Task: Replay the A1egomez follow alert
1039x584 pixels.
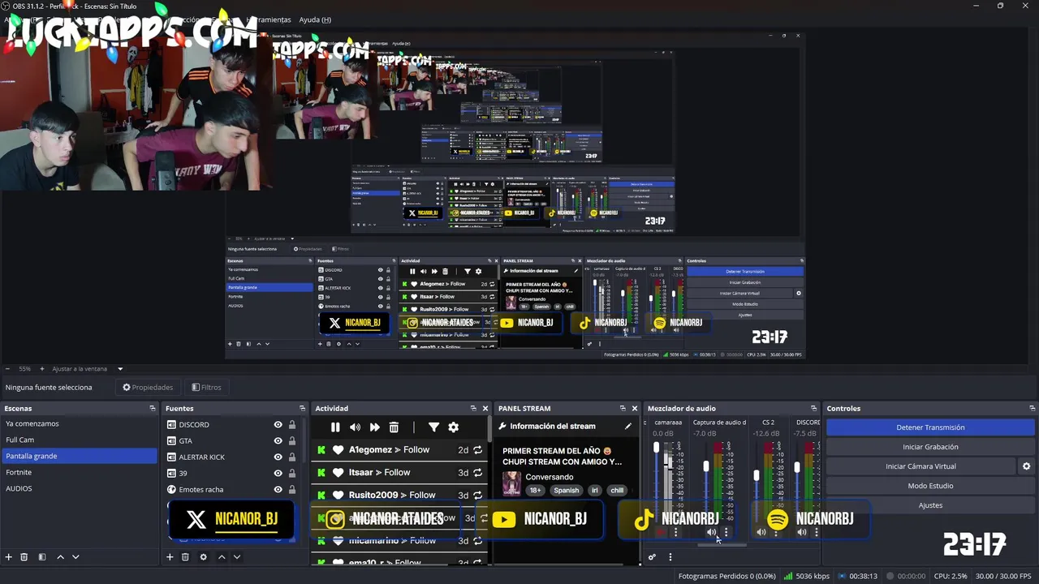Action: pyautogui.click(x=478, y=449)
